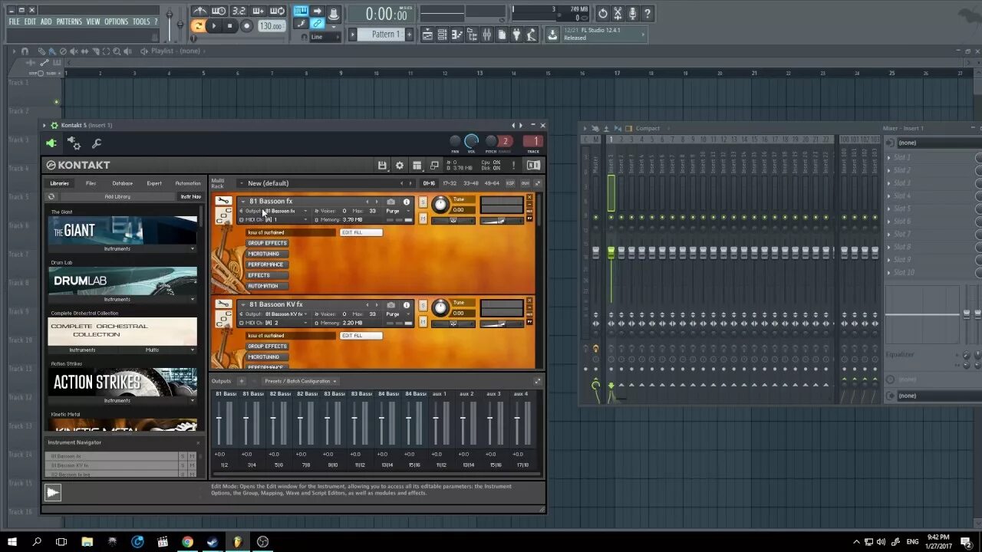
Task: Click the FL Studio metronome icon
Action: [x=199, y=11]
